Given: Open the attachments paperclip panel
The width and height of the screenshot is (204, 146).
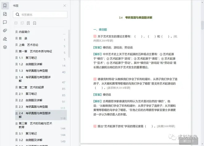Looking at the screenshot, I should 5,30.
